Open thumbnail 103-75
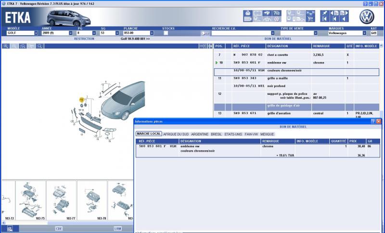The image size is (385, 233). 31,201
